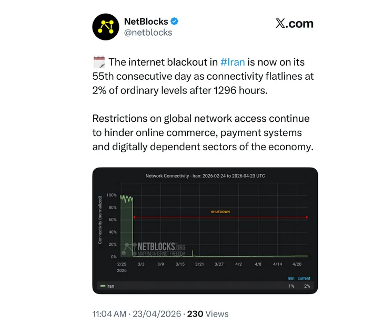Open the @netblocks handle
This screenshot has height=325, width=383.
coord(148,33)
